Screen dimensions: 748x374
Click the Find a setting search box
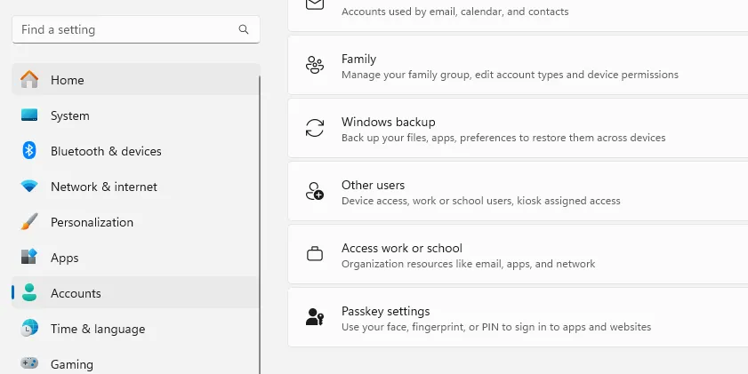tap(136, 29)
